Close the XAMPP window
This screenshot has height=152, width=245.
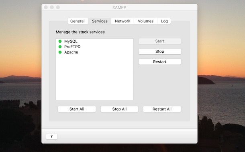pyautogui.click(x=46, y=7)
